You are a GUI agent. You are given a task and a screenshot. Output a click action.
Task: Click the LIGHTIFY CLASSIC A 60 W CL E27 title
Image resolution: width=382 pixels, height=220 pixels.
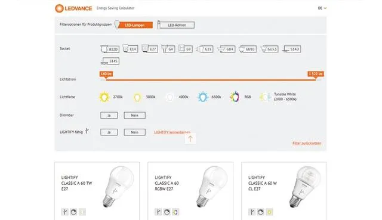[x=263, y=183]
